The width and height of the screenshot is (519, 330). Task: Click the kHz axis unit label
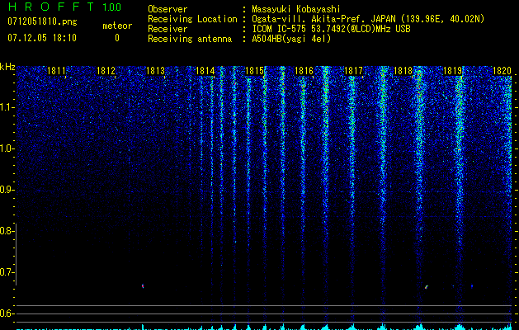(7, 67)
